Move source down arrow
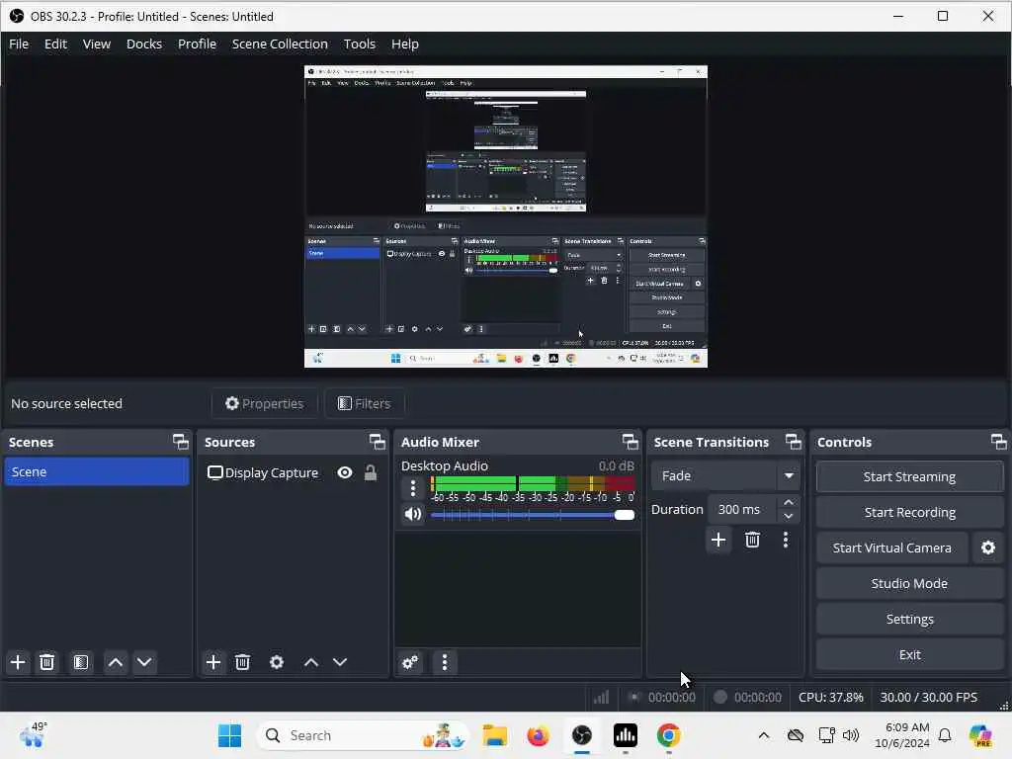This screenshot has width=1012, height=759. [340, 662]
